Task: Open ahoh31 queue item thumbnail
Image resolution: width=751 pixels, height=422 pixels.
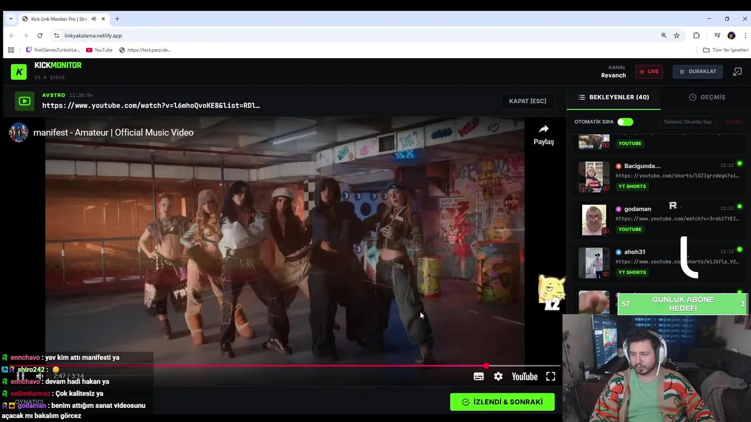Action: coord(594,263)
